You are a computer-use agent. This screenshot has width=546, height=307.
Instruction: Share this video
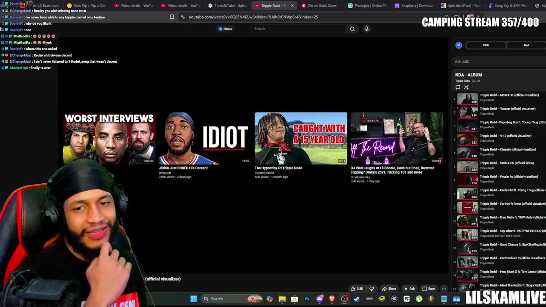coord(389,289)
